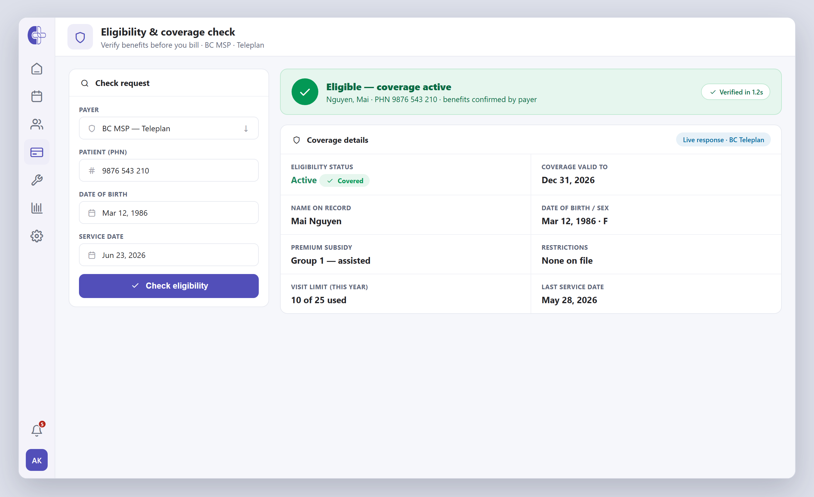Click the None on file restrictions value
814x497 pixels.
pos(567,261)
